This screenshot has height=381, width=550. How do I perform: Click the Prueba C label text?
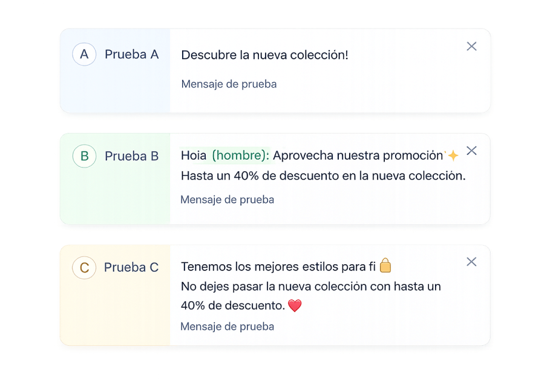click(x=131, y=267)
